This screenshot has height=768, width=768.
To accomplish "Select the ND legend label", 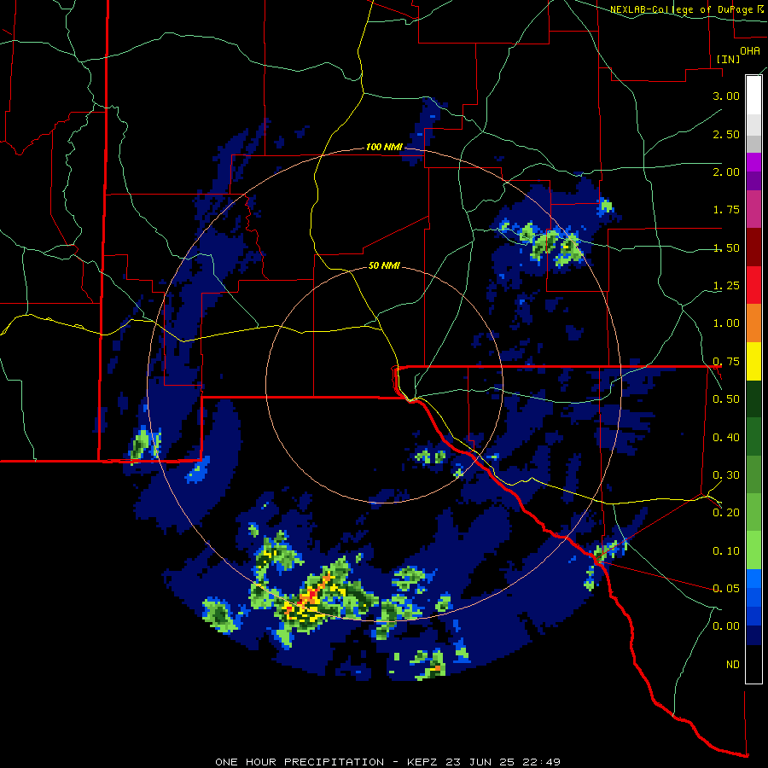I will [x=733, y=665].
